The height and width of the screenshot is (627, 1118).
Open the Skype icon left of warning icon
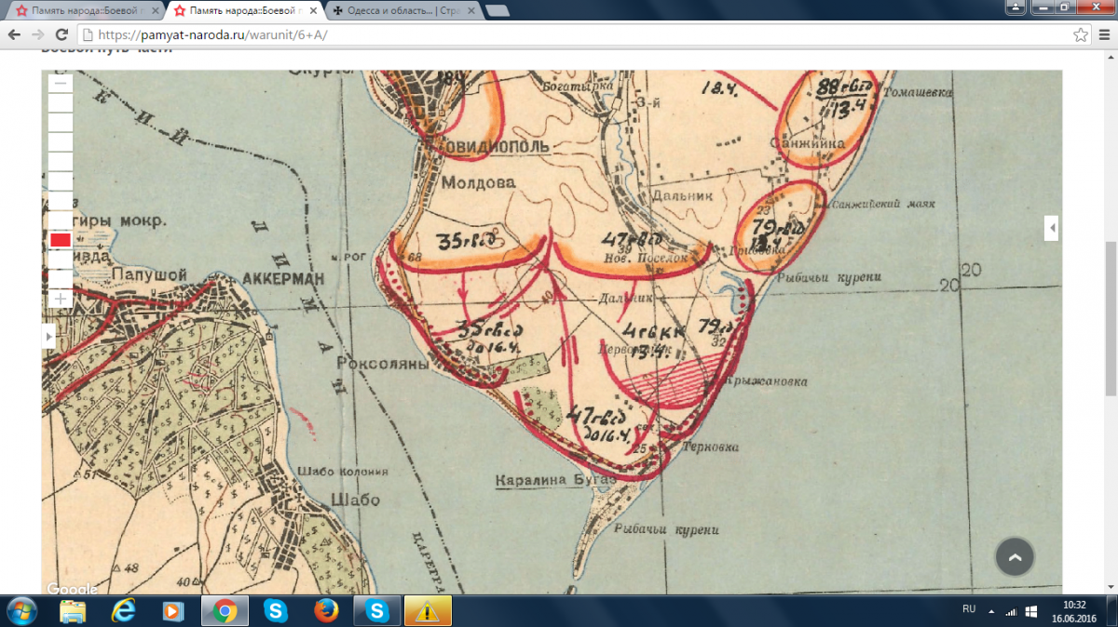[377, 610]
